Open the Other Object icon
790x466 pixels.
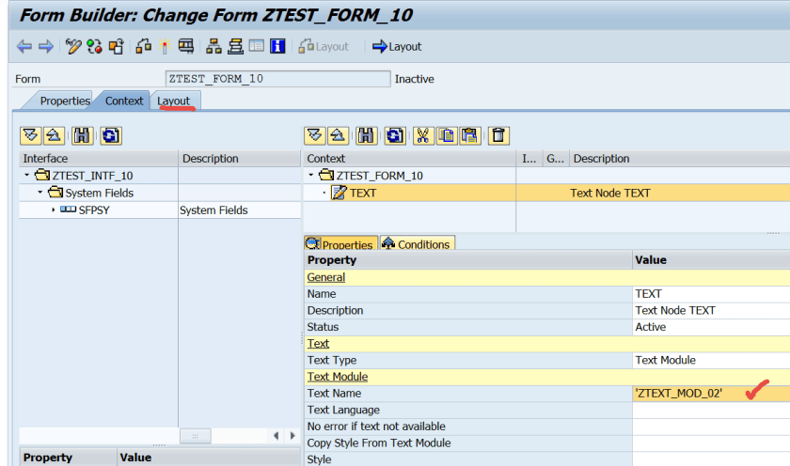click(117, 47)
